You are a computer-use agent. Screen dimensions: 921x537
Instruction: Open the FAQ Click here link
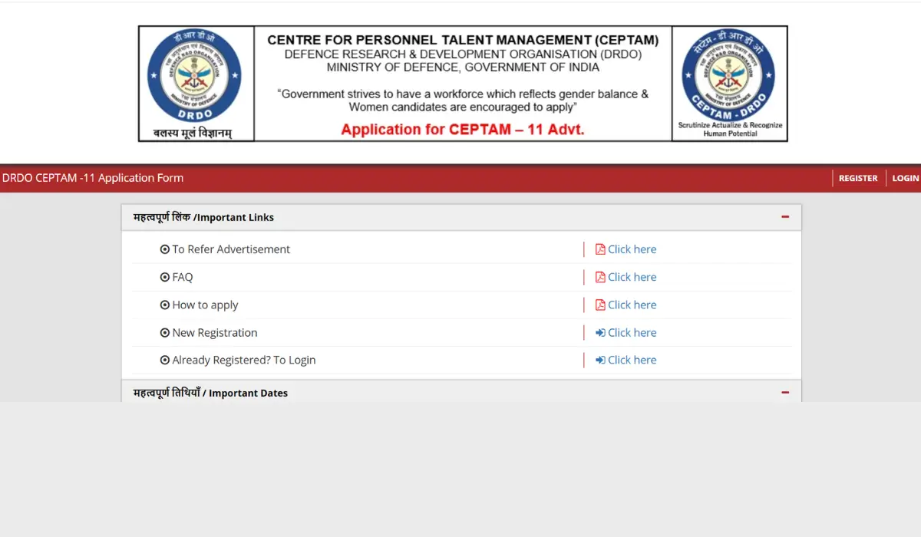(632, 276)
